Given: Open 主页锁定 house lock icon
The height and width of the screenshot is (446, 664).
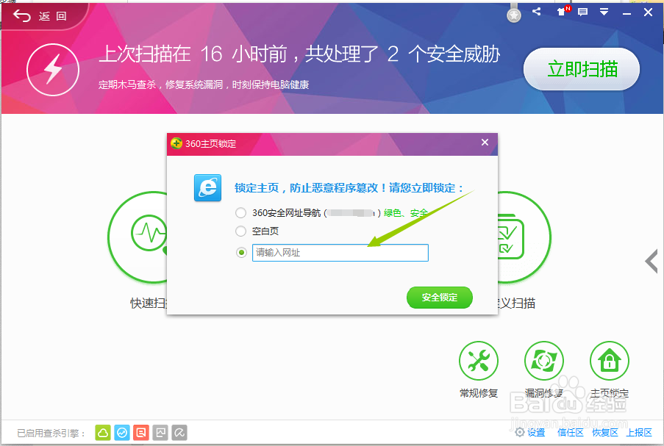Looking at the screenshot, I should pyautogui.click(x=610, y=361).
